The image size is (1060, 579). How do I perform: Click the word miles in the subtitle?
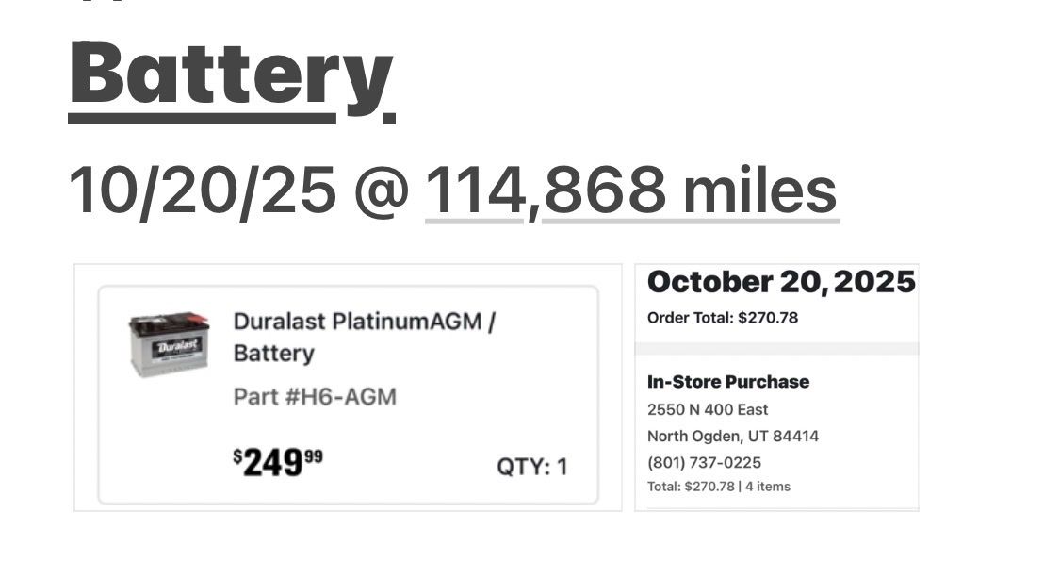[x=759, y=190]
